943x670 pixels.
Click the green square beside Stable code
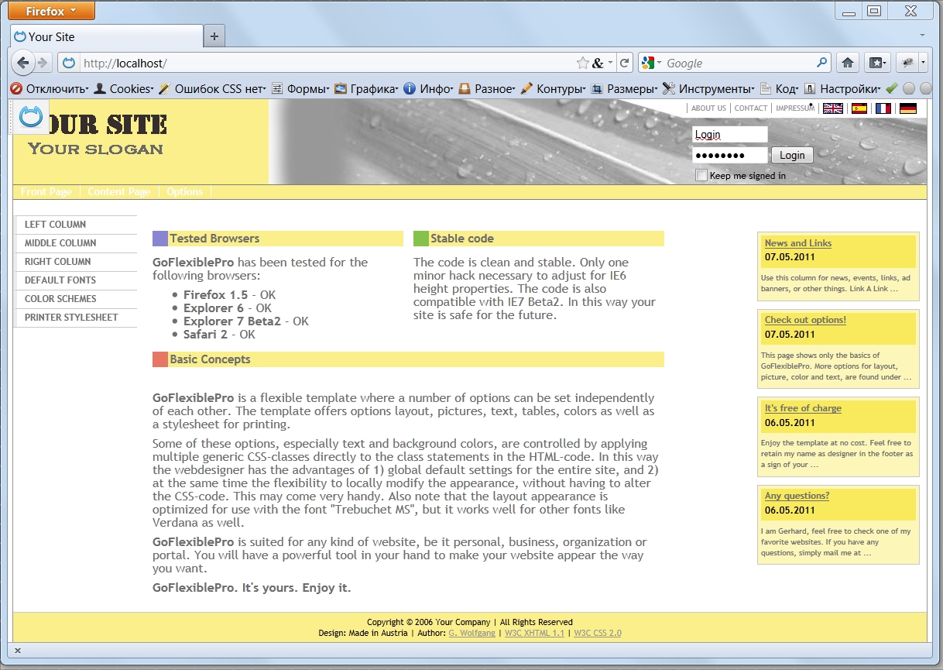421,239
